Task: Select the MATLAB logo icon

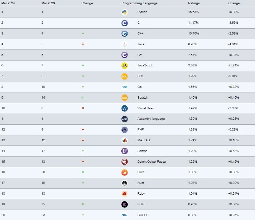Action: coord(125,140)
